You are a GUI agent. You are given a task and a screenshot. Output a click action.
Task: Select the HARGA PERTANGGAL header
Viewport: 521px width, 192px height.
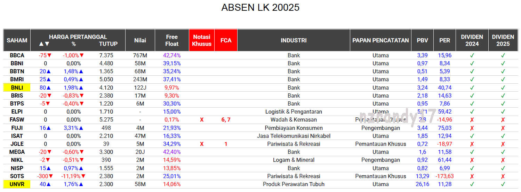78,37
